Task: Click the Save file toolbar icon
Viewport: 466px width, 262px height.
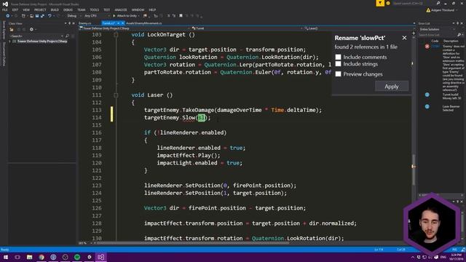Action: tap(37, 16)
